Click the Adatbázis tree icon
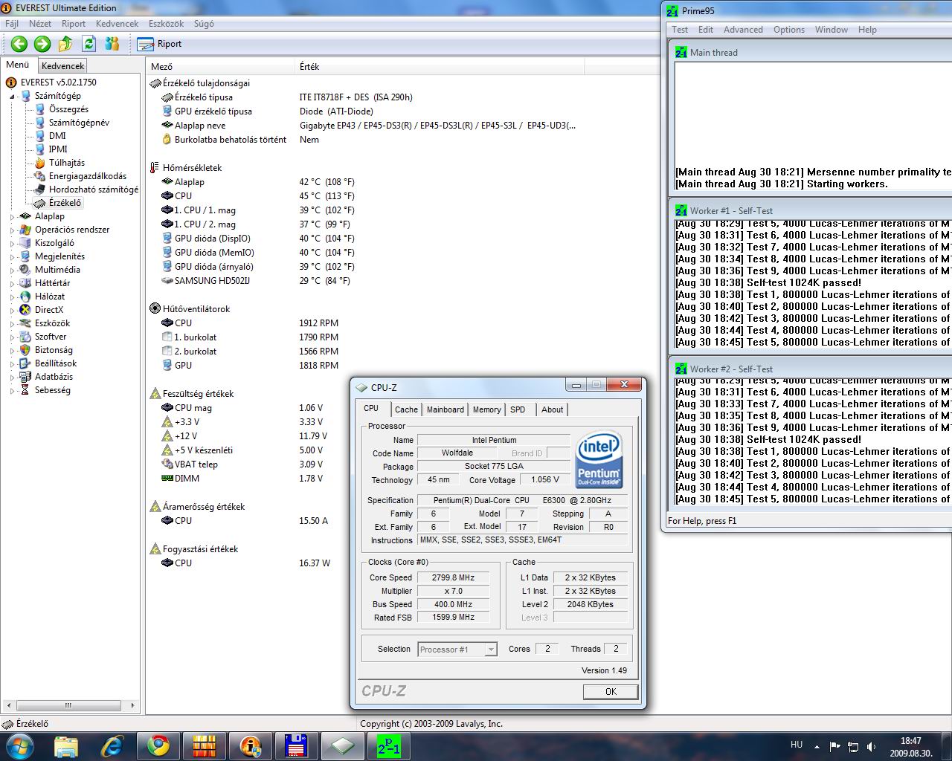This screenshot has width=952, height=761. pos(25,377)
